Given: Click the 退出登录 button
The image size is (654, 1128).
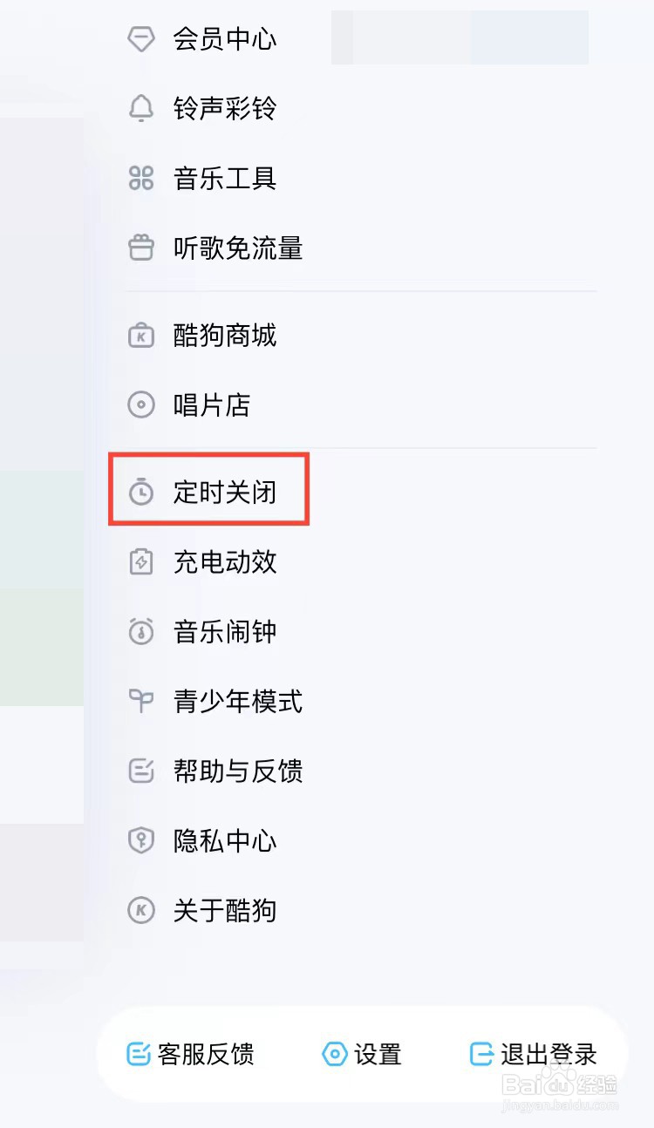Looking at the screenshot, I should [534, 1054].
